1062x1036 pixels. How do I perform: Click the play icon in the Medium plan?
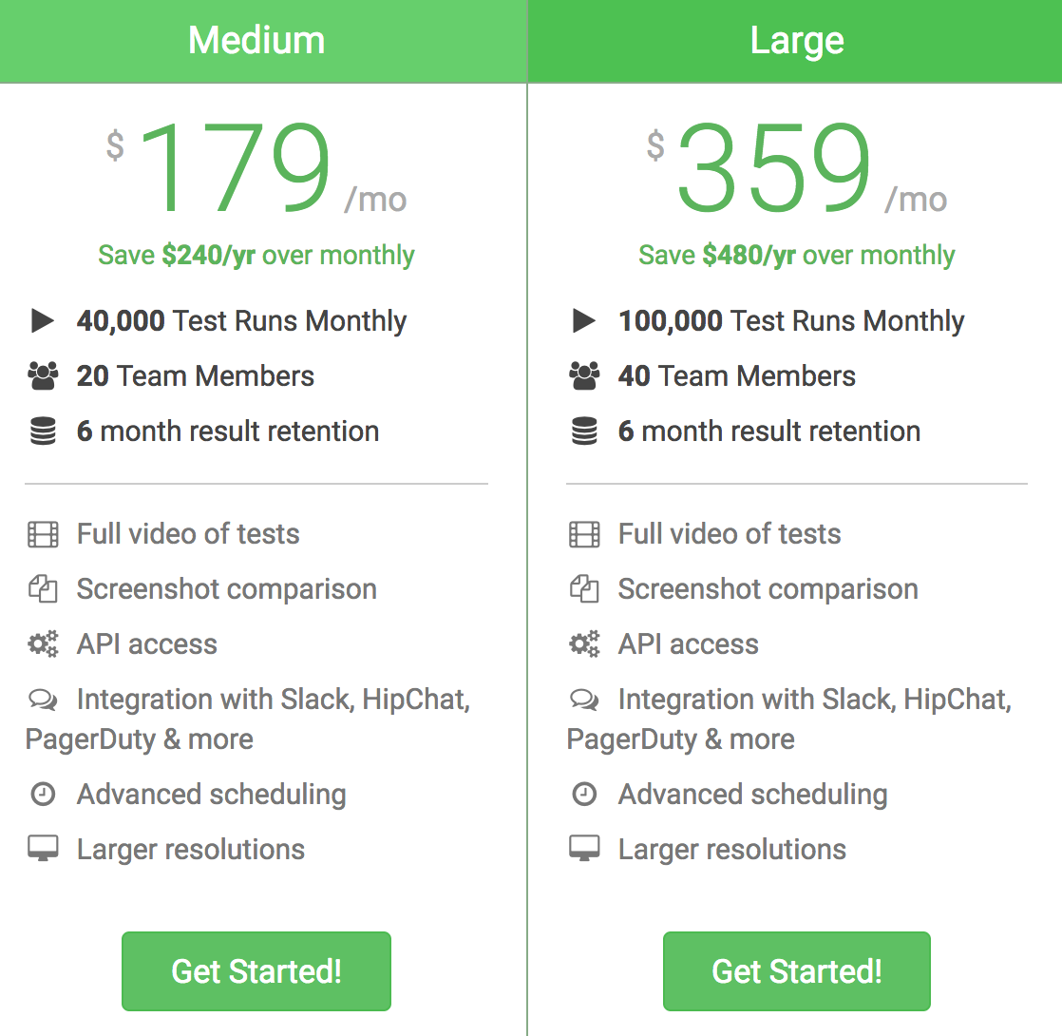coord(43,321)
